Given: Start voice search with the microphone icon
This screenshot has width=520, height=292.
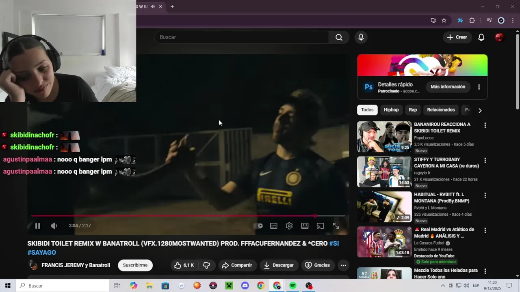Looking at the screenshot, I should [x=361, y=37].
